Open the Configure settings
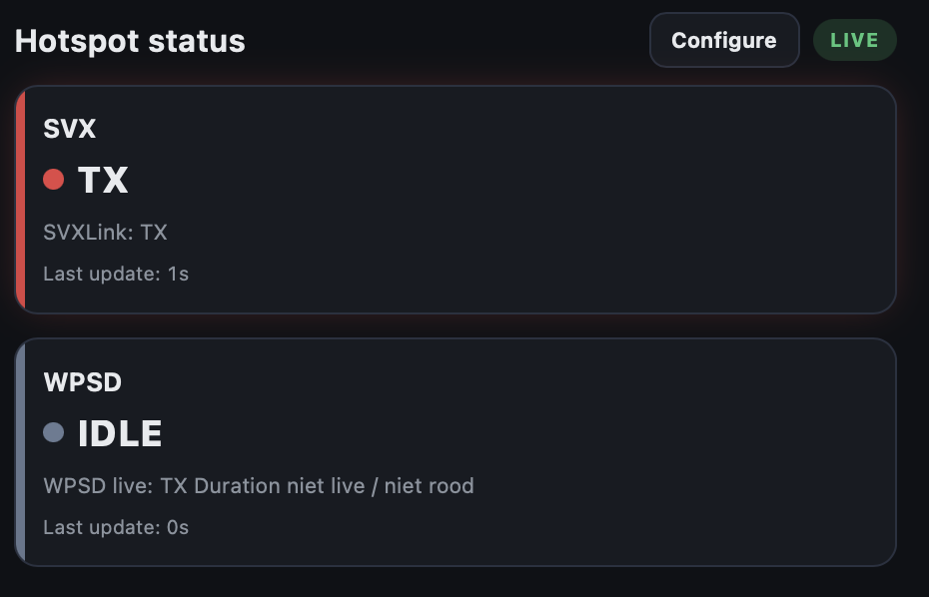The image size is (929, 597). pyautogui.click(x=723, y=40)
